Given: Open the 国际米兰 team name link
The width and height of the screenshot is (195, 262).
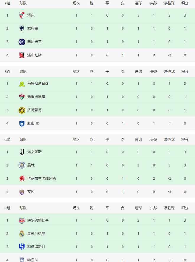Looking at the screenshot, I should pos(34,42).
